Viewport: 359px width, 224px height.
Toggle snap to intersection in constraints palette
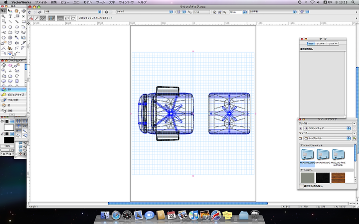tap(25, 126)
